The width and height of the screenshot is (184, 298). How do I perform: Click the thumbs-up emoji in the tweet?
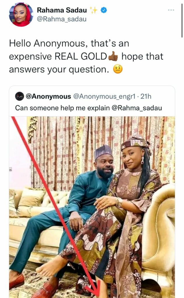coord(113,56)
